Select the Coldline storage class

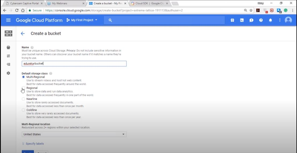click(x=23, y=110)
